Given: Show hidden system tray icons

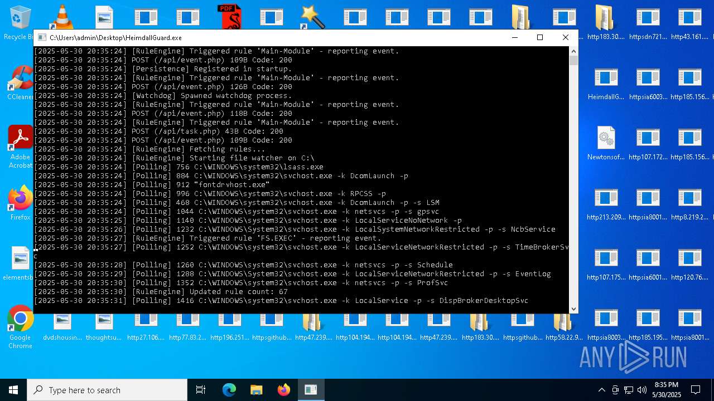Looking at the screenshot, I should 601,390.
